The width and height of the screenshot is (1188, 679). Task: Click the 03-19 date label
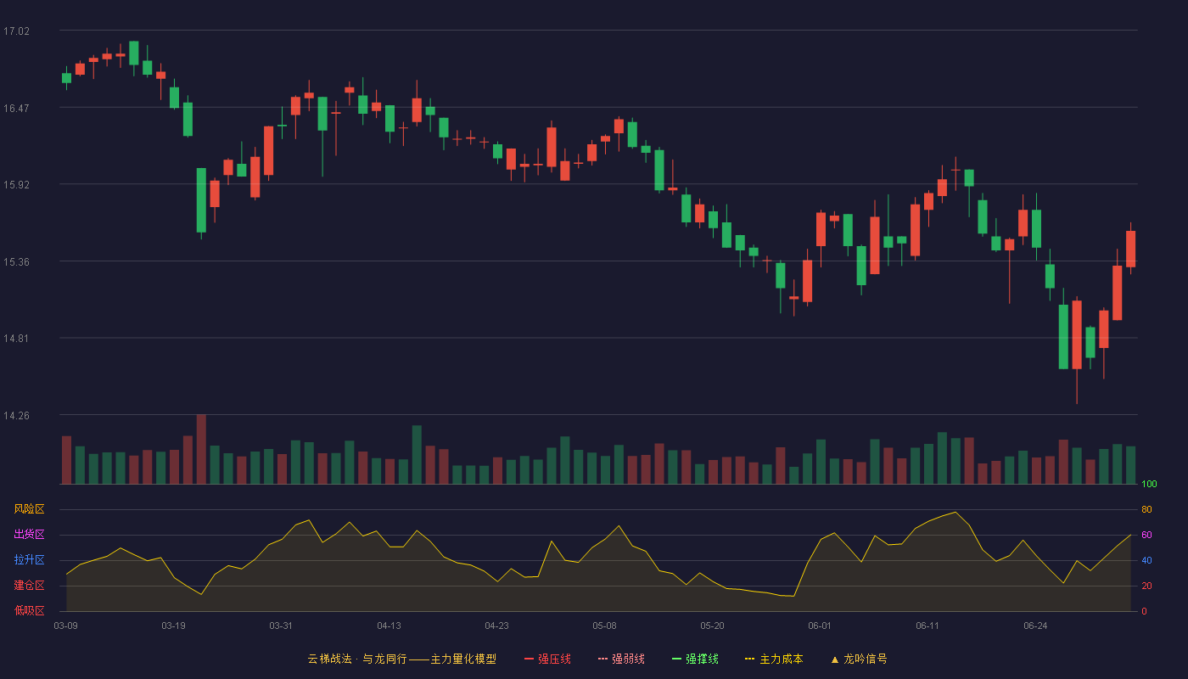point(173,626)
